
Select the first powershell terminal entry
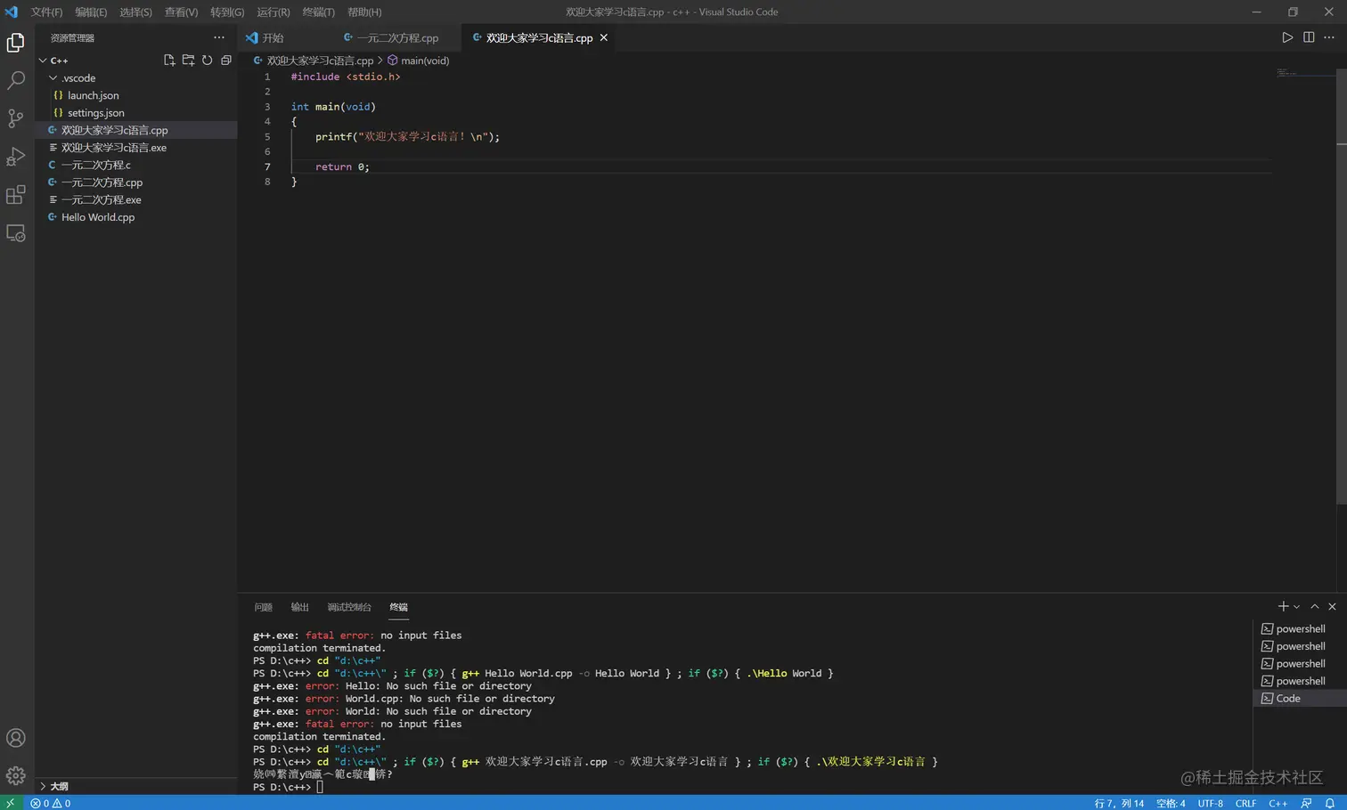[x=1299, y=628]
